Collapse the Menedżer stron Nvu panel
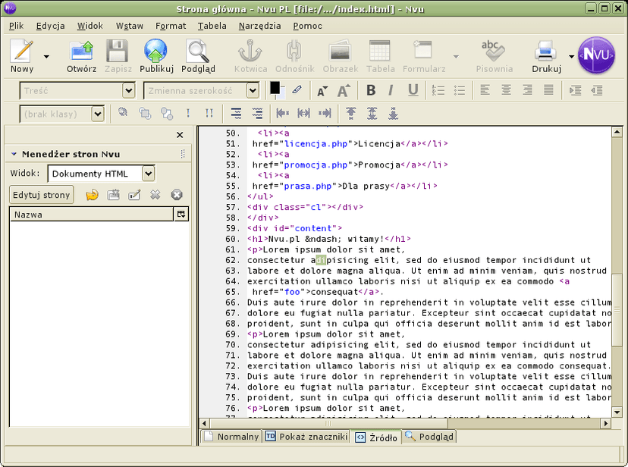Screen dimensions: 628x467 (x=14, y=154)
